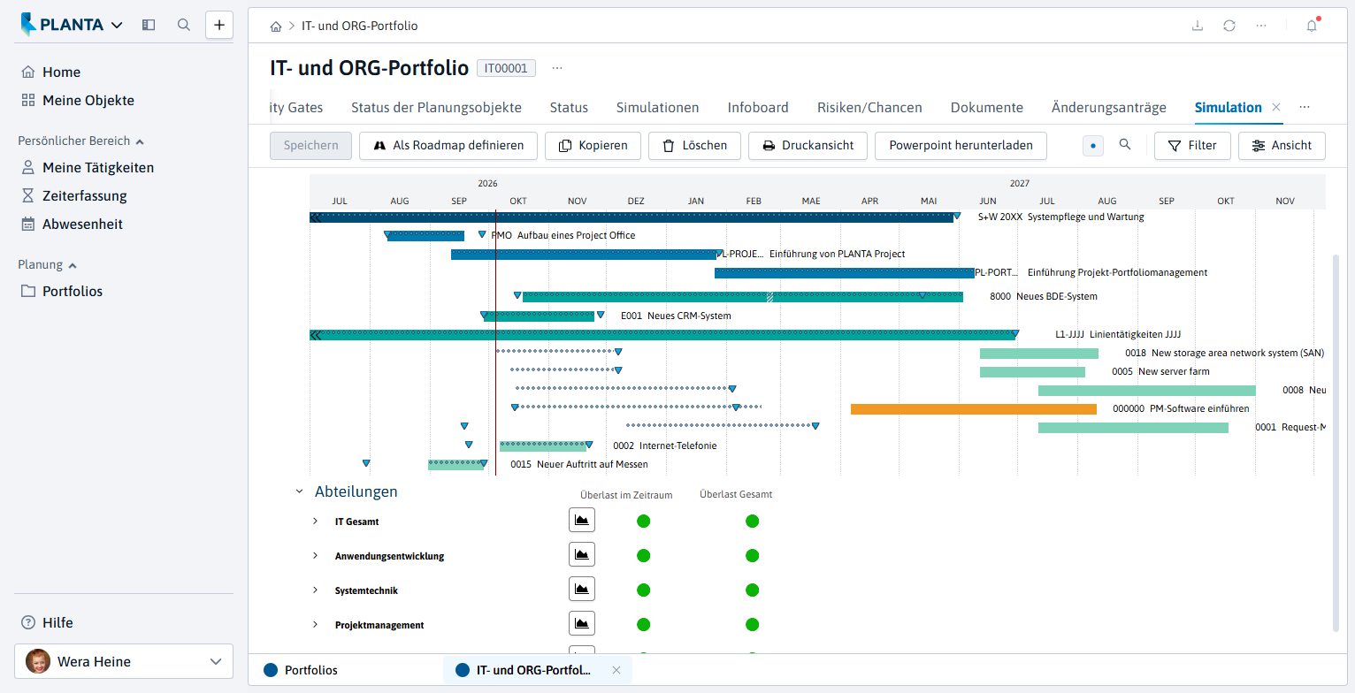Collapse the Abteilungen section
1355x693 pixels.
point(299,491)
